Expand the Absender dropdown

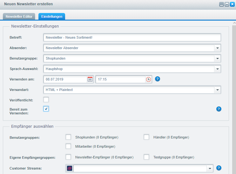tap(217, 48)
